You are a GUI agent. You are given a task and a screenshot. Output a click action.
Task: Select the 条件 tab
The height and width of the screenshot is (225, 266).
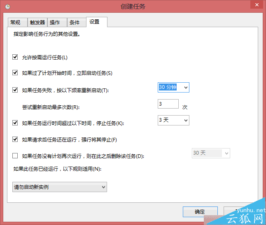[x=77, y=22]
